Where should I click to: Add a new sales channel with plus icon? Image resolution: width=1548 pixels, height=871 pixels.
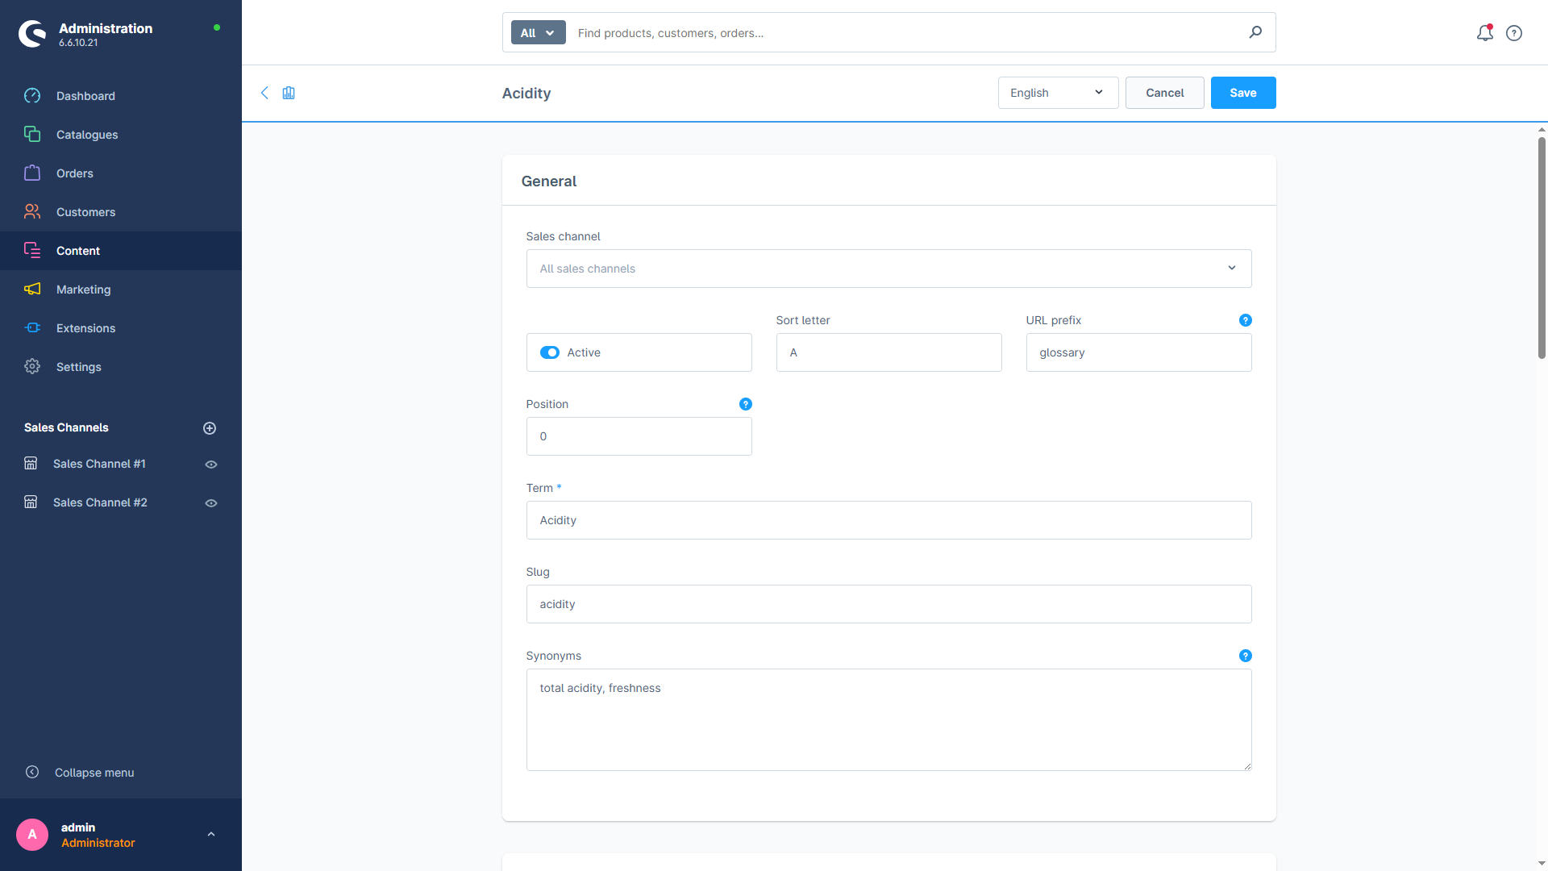[x=210, y=428]
